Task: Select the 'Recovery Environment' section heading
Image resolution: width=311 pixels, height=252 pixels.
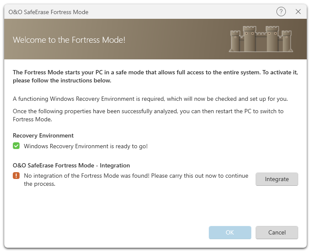Action: (x=43, y=135)
